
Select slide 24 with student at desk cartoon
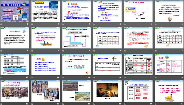pos(169,91)
